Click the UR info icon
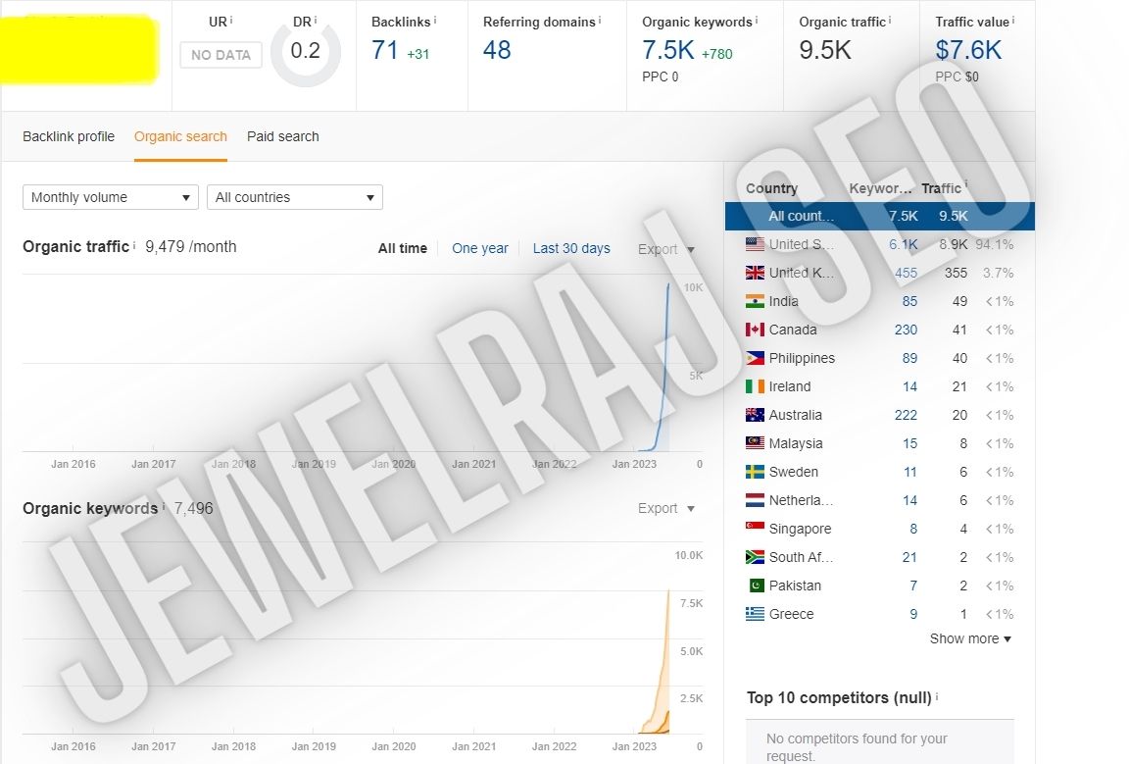The width and height of the screenshot is (1129, 764). pyautogui.click(x=231, y=21)
